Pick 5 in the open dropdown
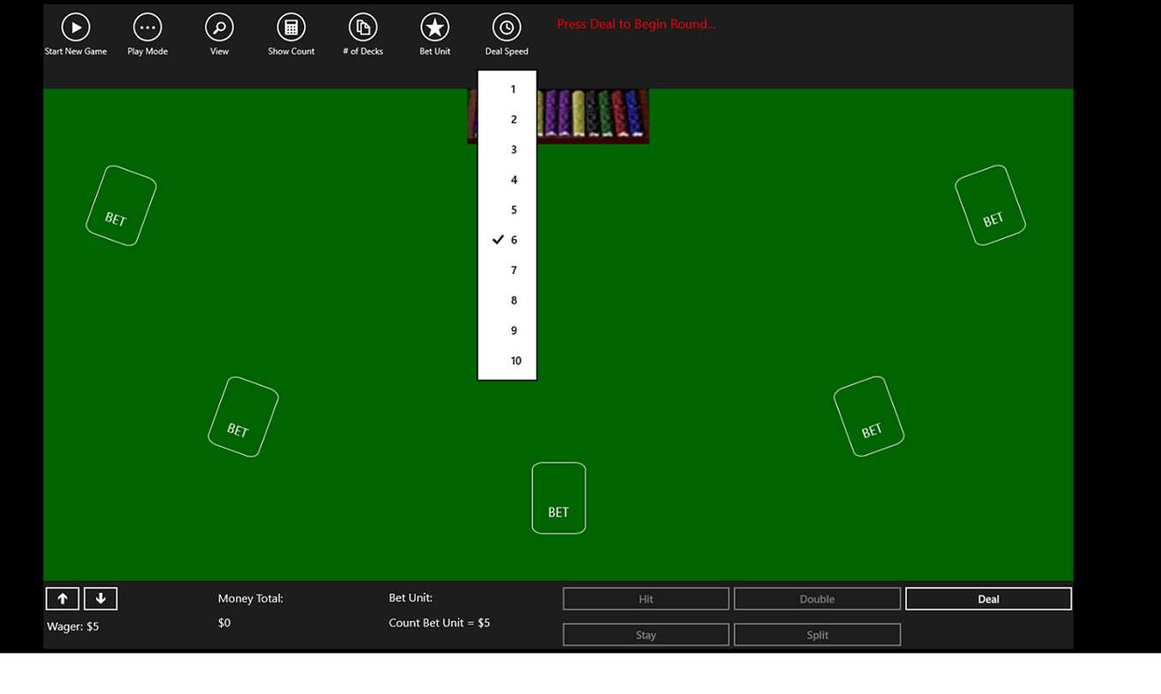The image size is (1161, 694). [507, 210]
